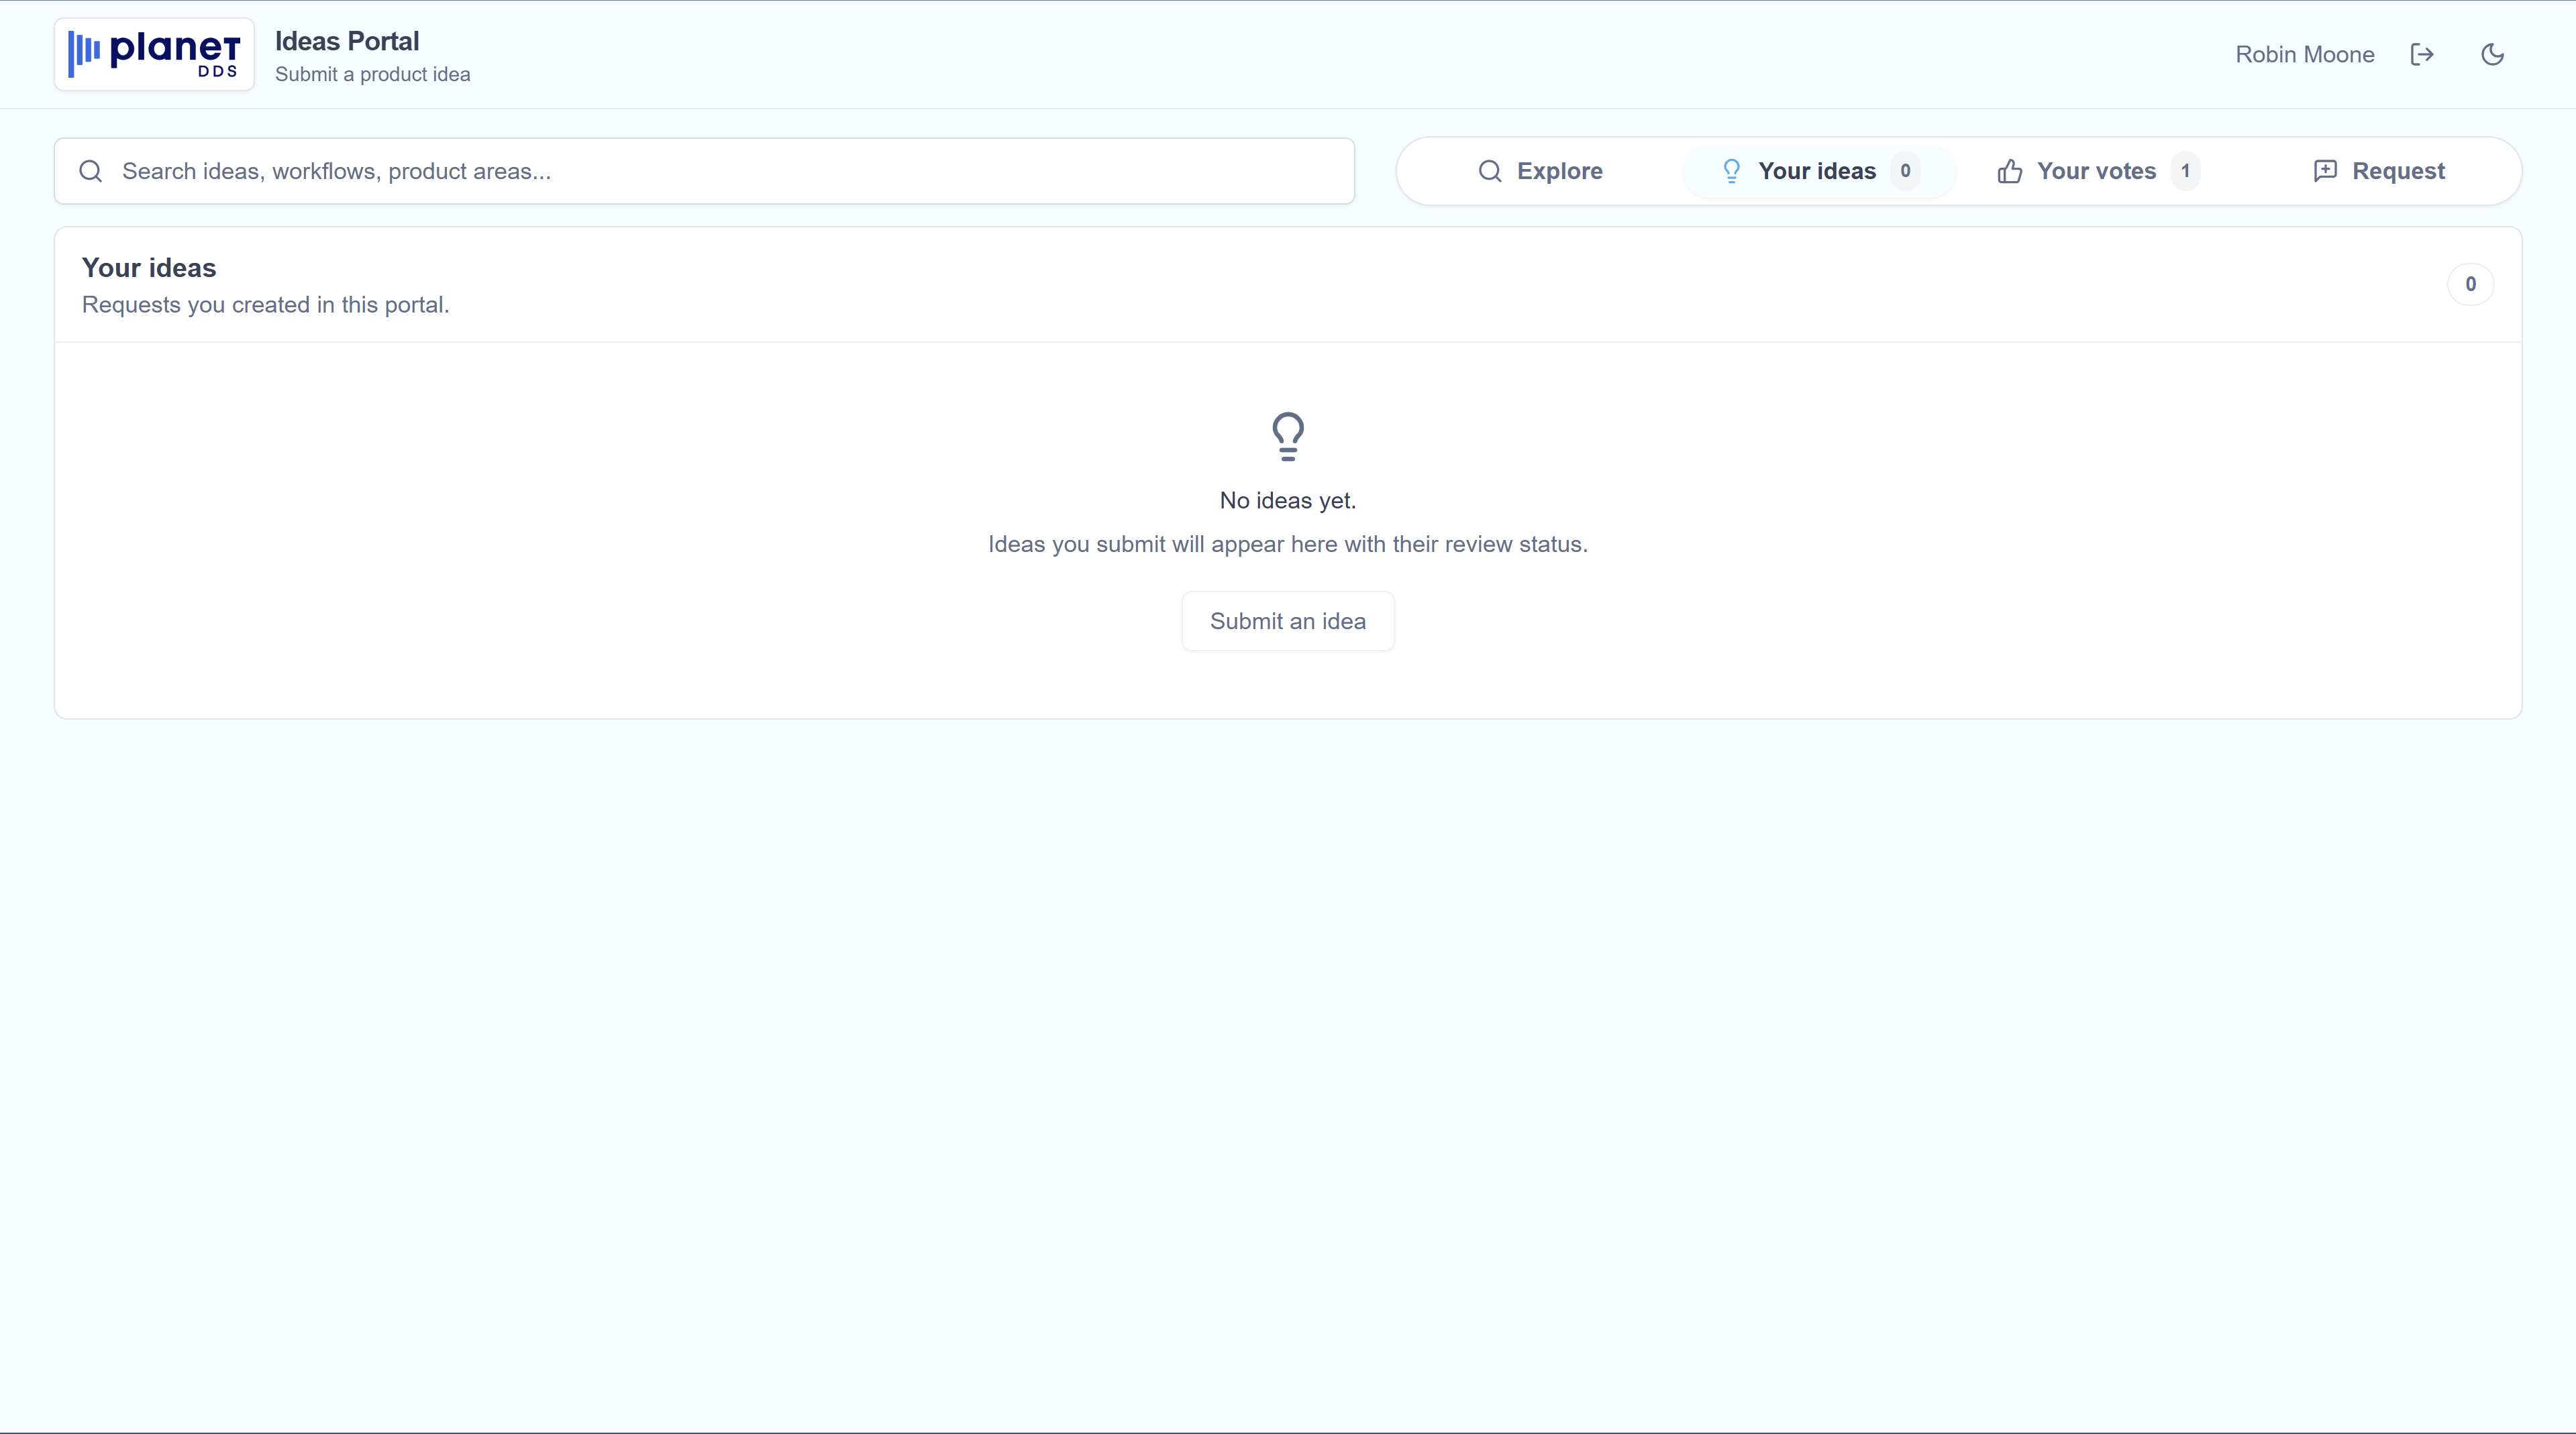Click the sign out arrow icon
The width and height of the screenshot is (2576, 1434).
click(2422, 55)
